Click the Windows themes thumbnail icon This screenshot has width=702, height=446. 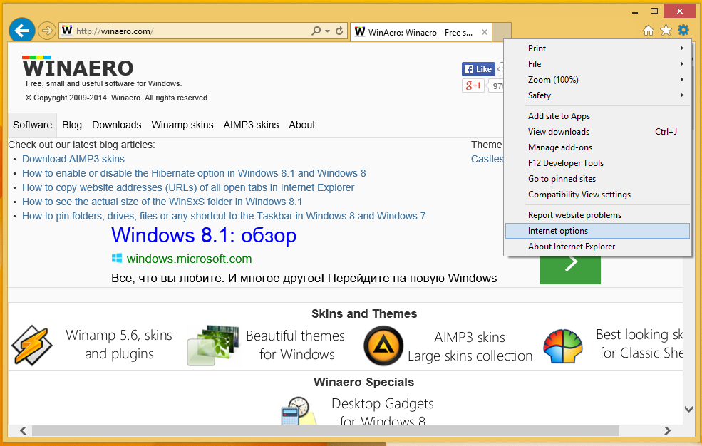coord(213,345)
